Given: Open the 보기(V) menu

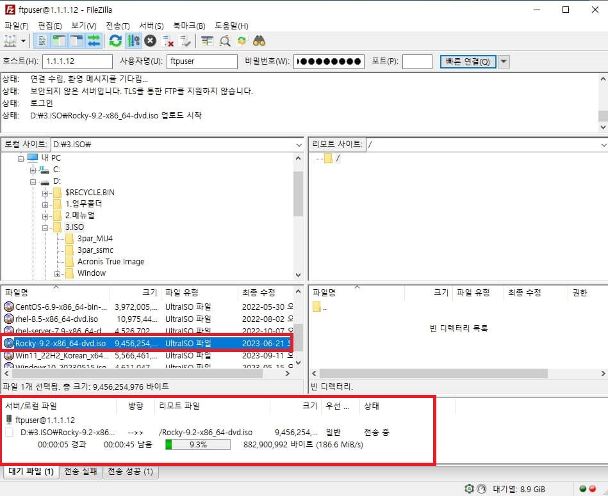Looking at the screenshot, I should (x=84, y=26).
